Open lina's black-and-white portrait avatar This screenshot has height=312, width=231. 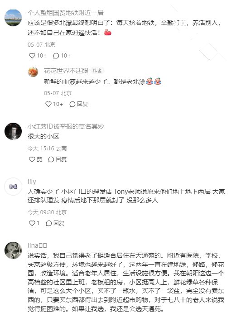tap(13, 250)
